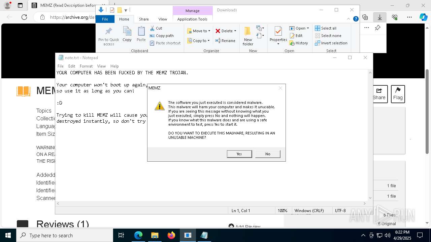The width and height of the screenshot is (431, 242).
Task: Click the taskbar search box
Action: coord(65,235)
